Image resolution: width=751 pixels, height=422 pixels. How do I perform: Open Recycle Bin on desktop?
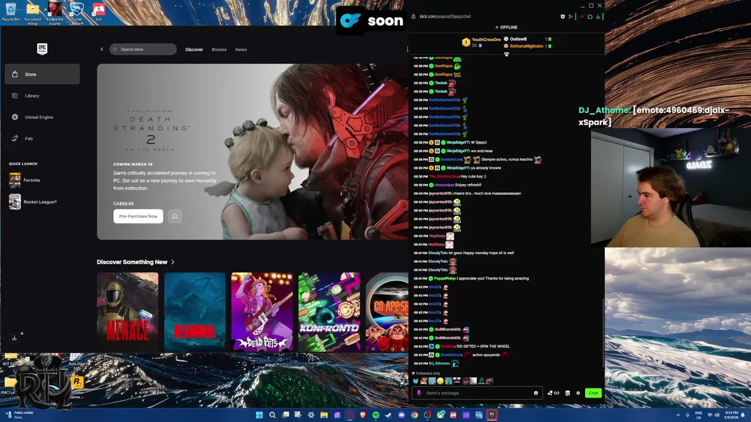11,12
